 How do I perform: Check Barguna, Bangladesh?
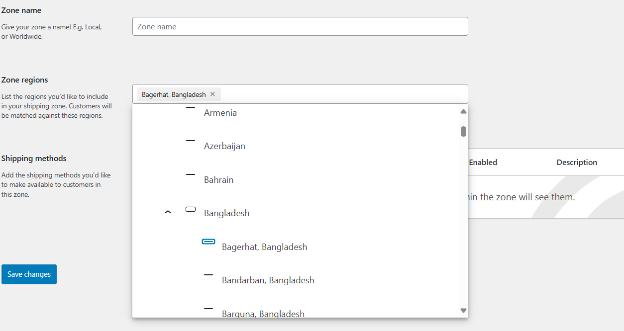click(208, 309)
